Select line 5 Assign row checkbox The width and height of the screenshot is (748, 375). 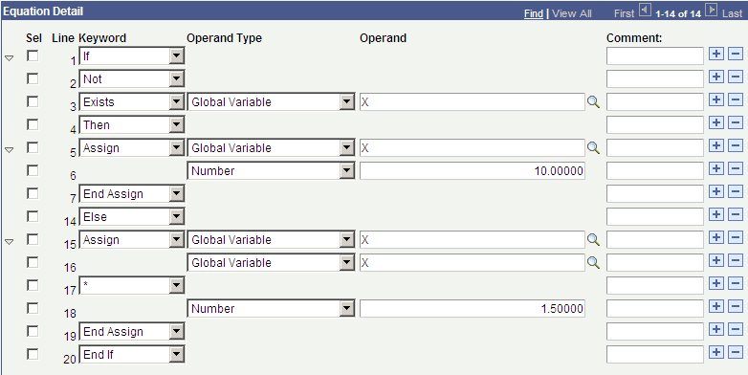click(x=33, y=147)
